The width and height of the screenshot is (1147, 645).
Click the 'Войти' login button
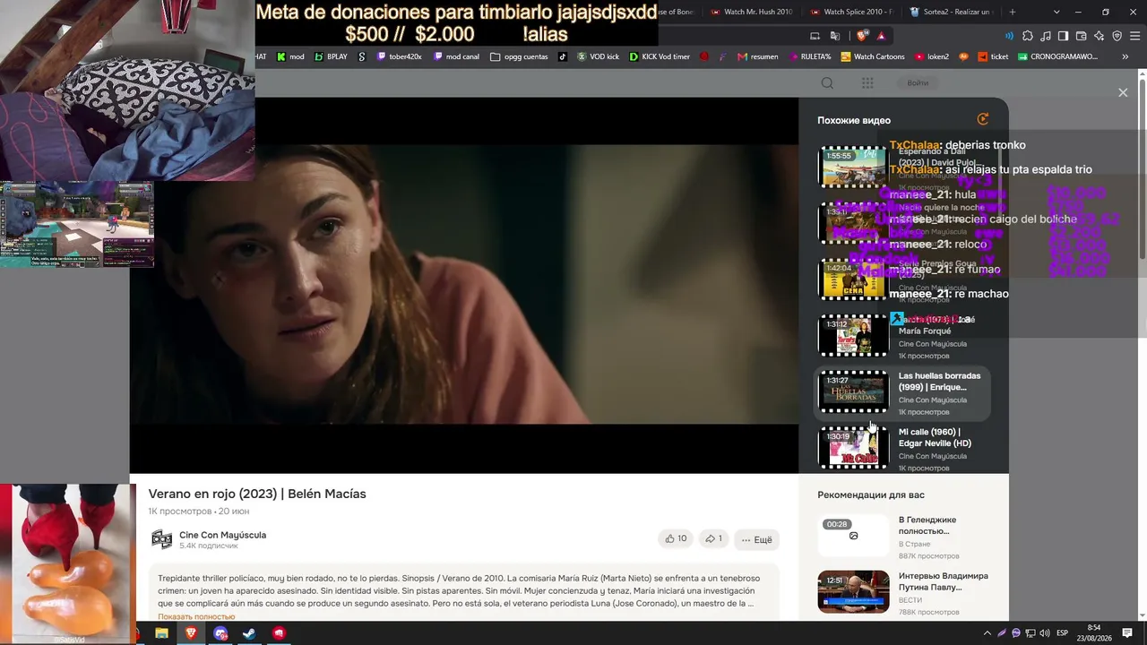(918, 83)
